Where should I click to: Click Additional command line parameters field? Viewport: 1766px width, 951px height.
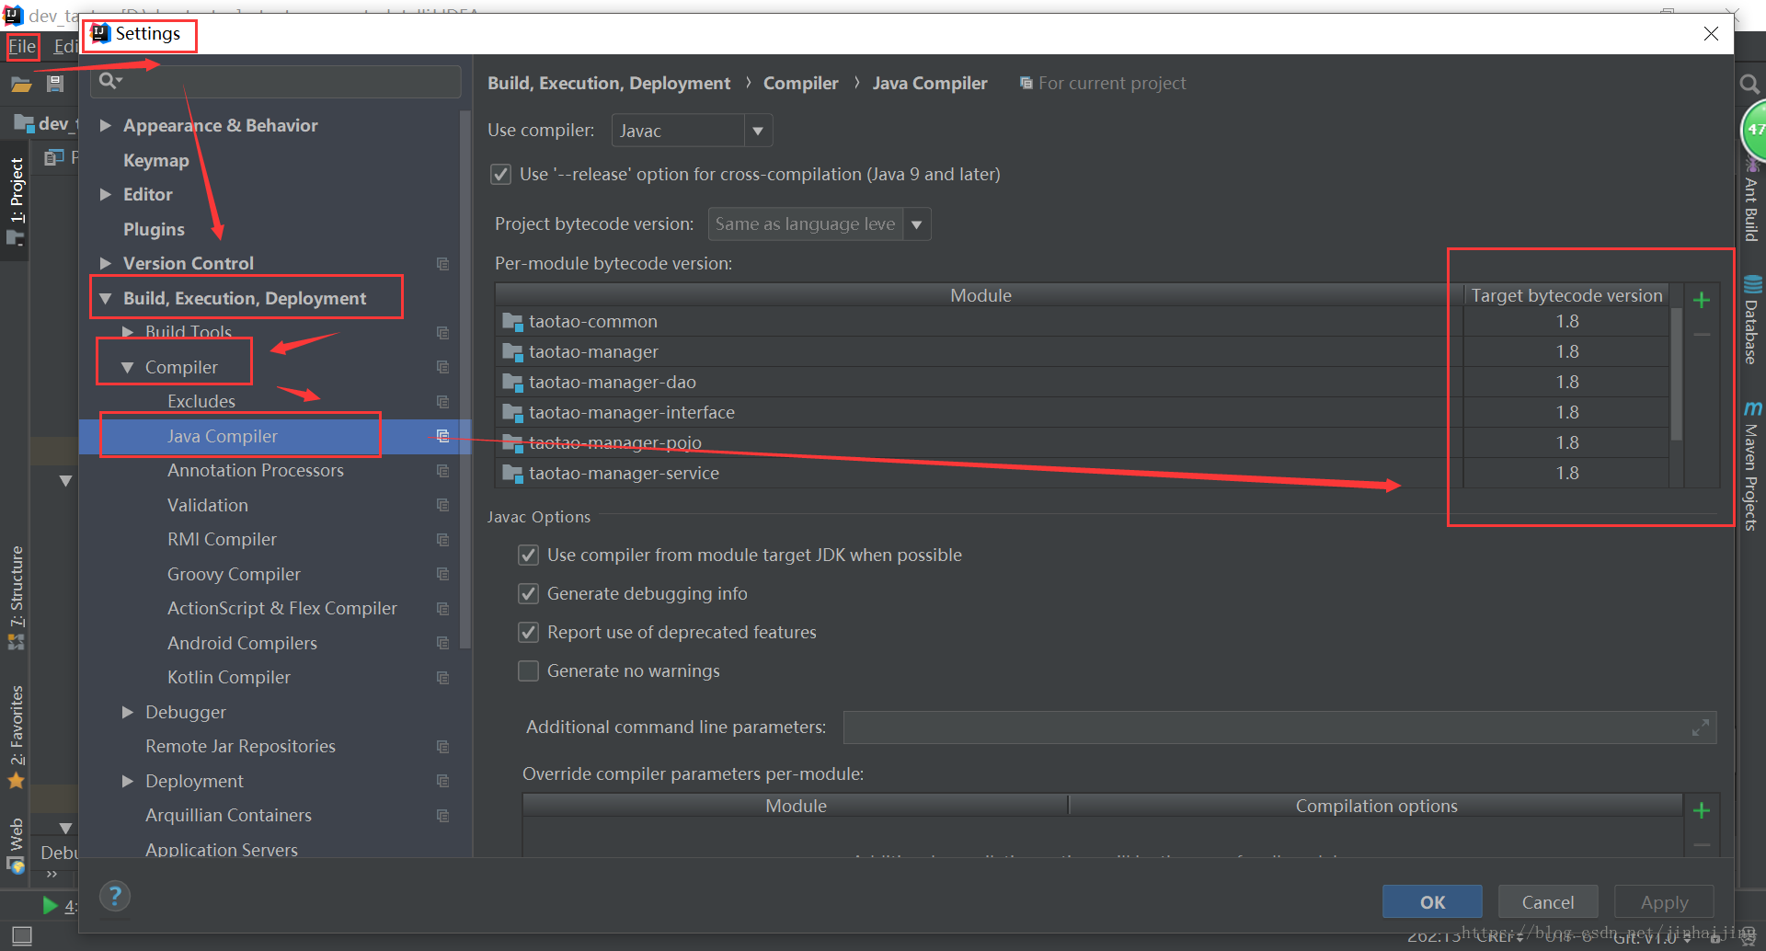coord(1279,728)
